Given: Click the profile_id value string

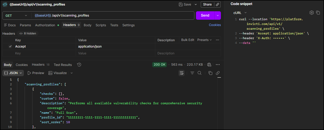Looking at the screenshot, I should click(102, 117).
